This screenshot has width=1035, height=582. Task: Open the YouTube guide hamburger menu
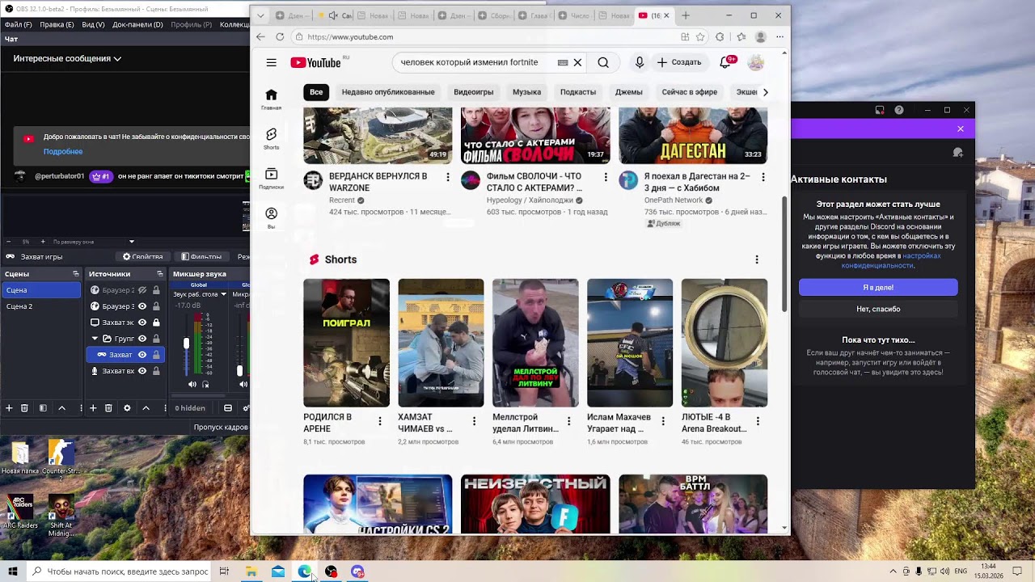pyautogui.click(x=272, y=62)
